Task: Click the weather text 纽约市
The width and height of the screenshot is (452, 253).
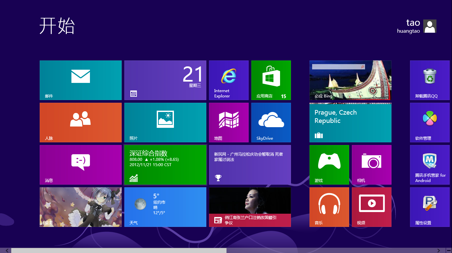Action: click(159, 202)
